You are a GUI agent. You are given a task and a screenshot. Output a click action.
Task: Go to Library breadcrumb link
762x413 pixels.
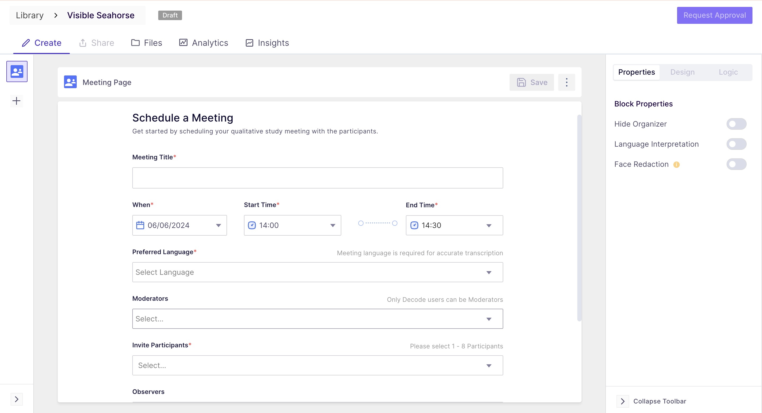pyautogui.click(x=30, y=15)
